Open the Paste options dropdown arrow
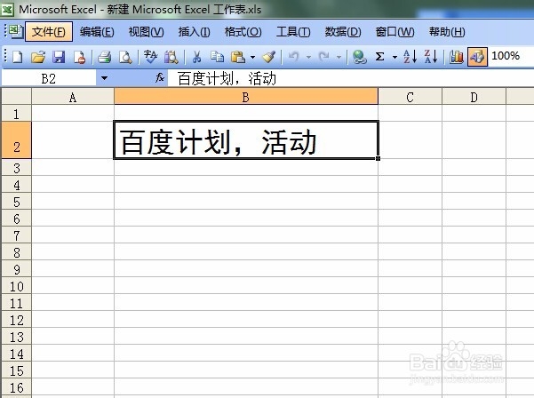Screen dimensions: 534x398 (x=252, y=57)
